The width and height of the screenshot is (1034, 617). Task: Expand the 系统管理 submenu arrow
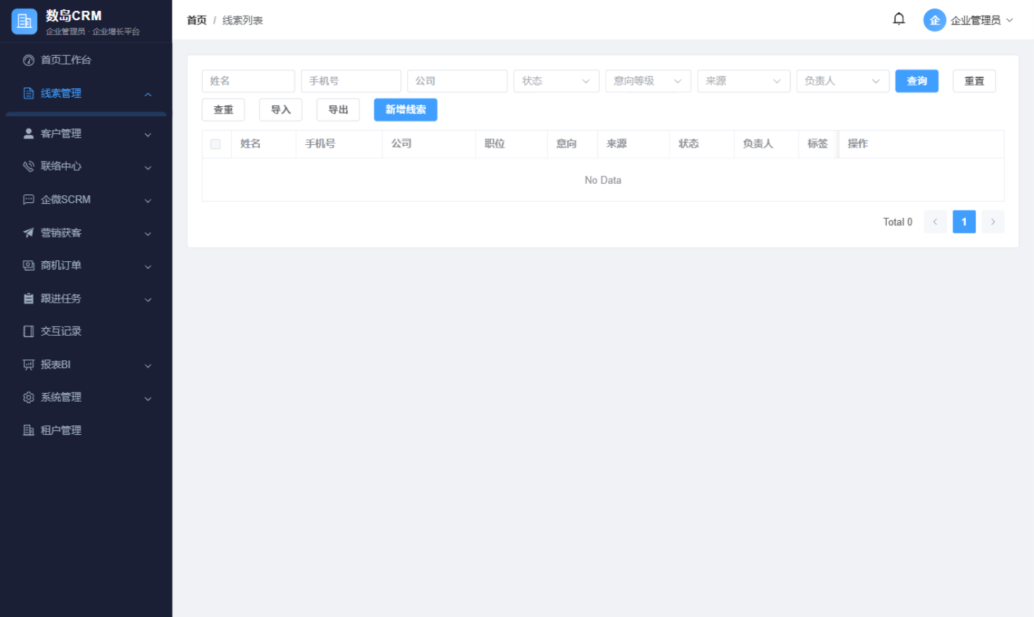148,398
